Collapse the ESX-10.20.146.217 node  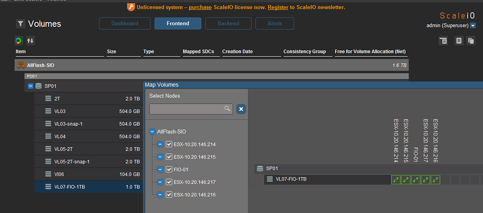tap(160, 182)
